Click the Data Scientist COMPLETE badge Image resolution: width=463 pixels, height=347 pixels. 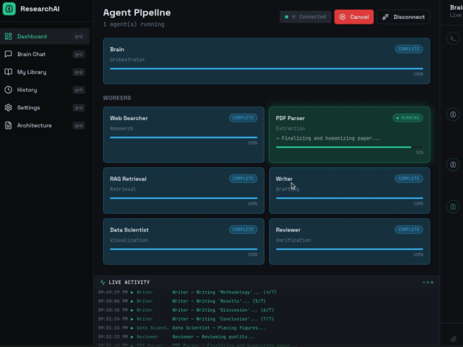[x=243, y=229]
